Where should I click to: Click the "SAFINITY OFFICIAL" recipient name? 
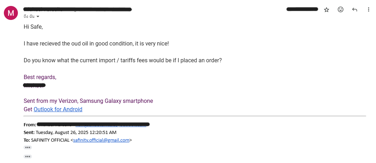tap(50, 140)
